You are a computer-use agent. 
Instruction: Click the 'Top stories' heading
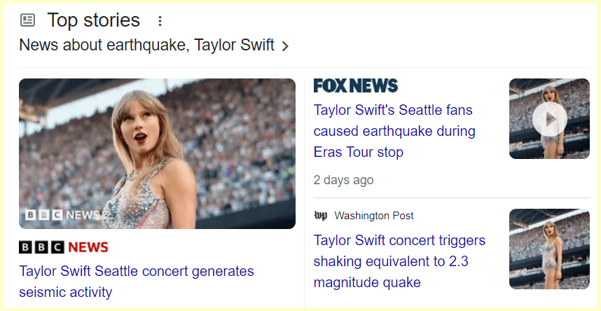[x=93, y=20]
